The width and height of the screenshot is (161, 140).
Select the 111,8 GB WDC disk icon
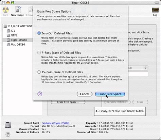(5, 26)
